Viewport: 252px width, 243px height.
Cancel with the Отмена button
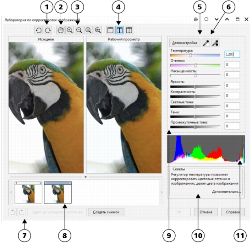click(x=206, y=212)
